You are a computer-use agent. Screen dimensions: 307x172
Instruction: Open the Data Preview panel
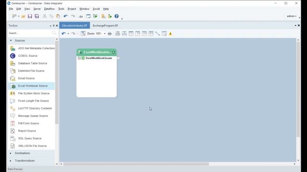pos(15,169)
